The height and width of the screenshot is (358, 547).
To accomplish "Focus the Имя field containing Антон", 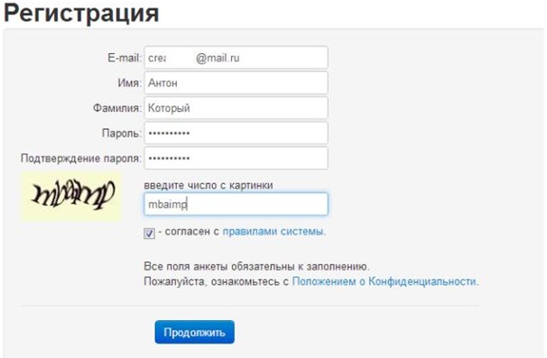I will [236, 83].
